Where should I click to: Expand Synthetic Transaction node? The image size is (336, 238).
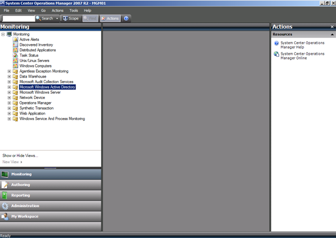point(9,108)
